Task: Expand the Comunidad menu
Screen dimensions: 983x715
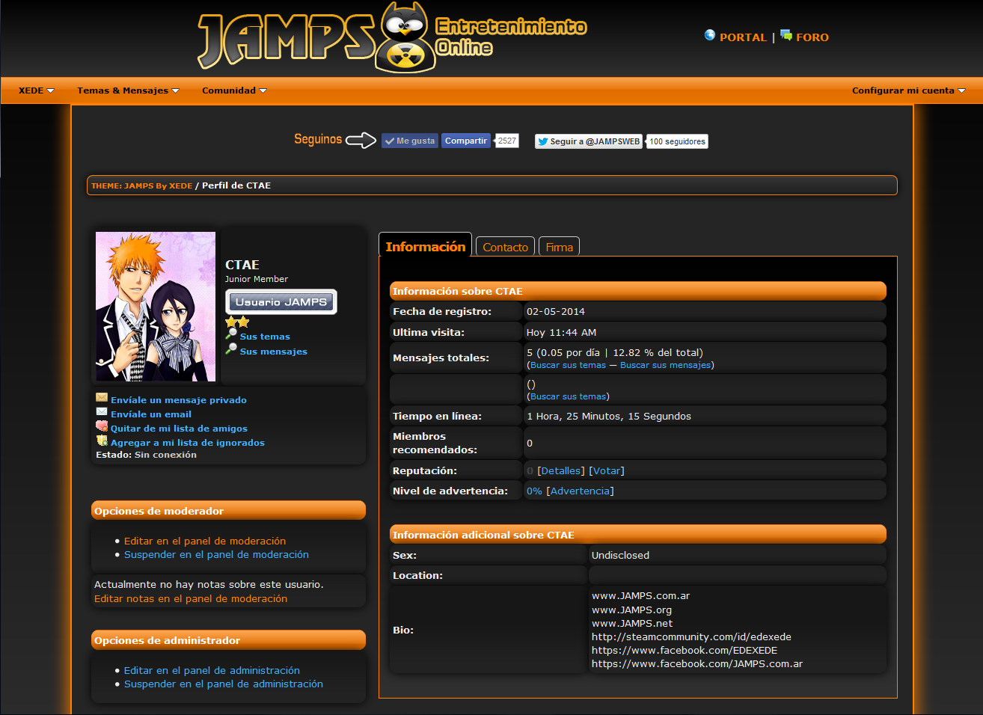Action: click(x=234, y=90)
